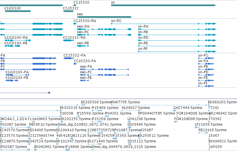Click the sn-PD protein label
The image size is (237, 151).
tap(203, 72)
